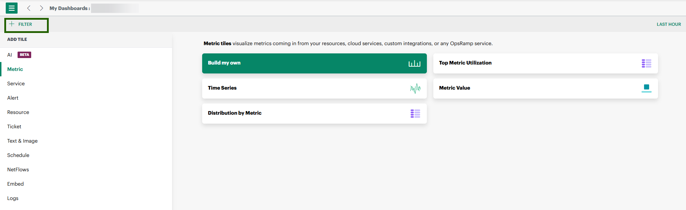Open the Ticket tile category
The width and height of the screenshot is (686, 210).
coord(14,127)
